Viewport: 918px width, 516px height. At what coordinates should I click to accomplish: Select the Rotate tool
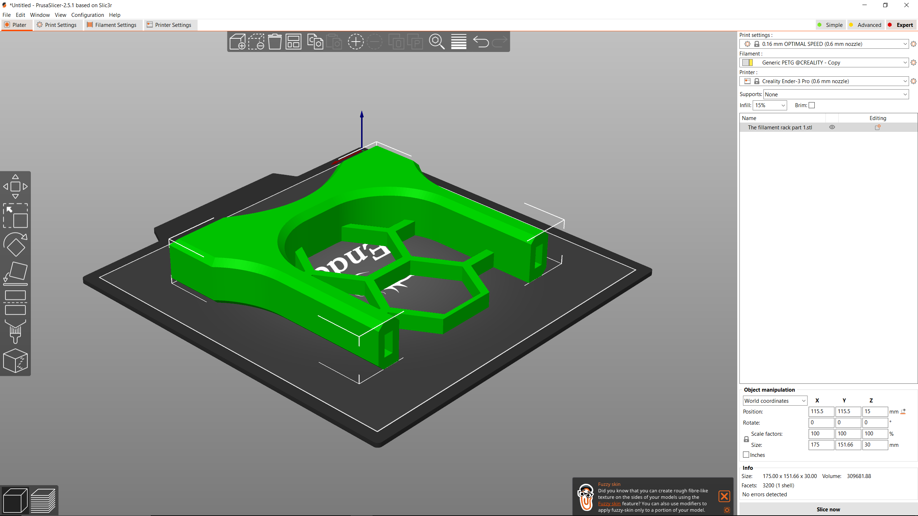15,245
